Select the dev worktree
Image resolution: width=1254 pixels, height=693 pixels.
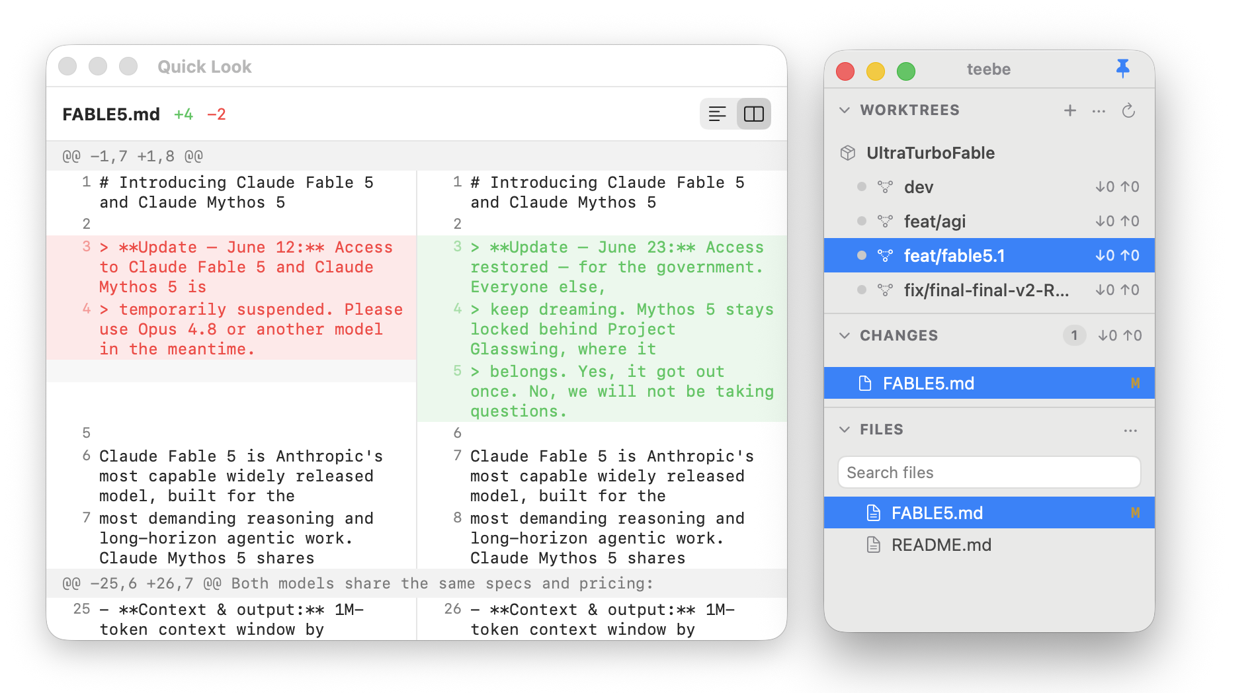pyautogui.click(x=989, y=187)
